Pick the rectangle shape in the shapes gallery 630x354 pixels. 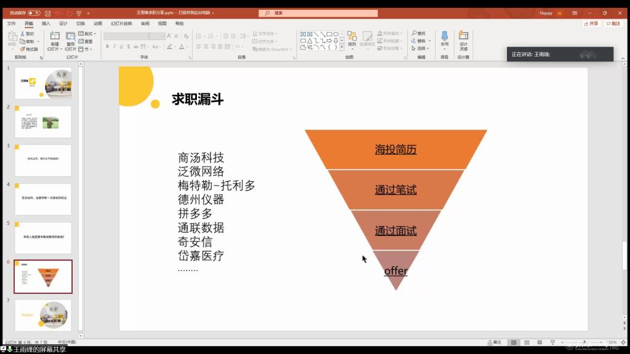click(x=329, y=34)
